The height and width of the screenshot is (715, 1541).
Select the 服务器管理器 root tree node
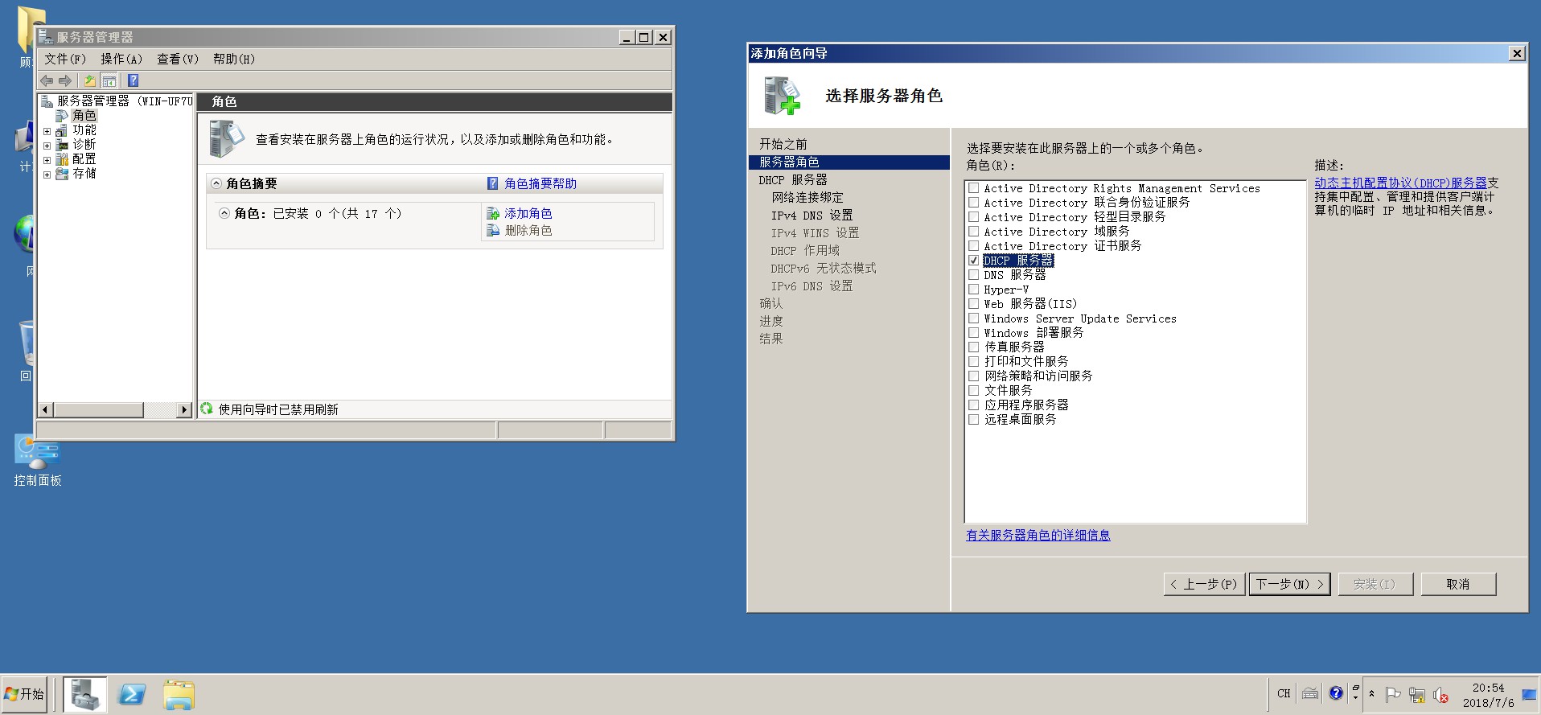pos(125,101)
